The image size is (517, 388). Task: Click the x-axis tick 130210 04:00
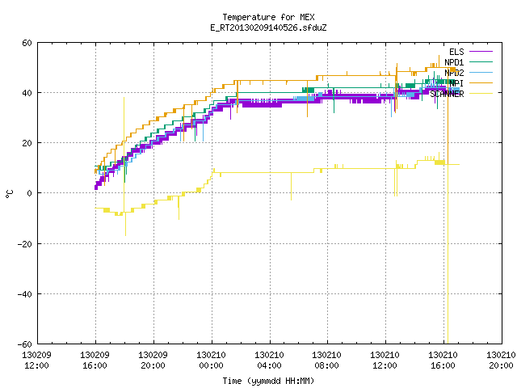pos(269,360)
